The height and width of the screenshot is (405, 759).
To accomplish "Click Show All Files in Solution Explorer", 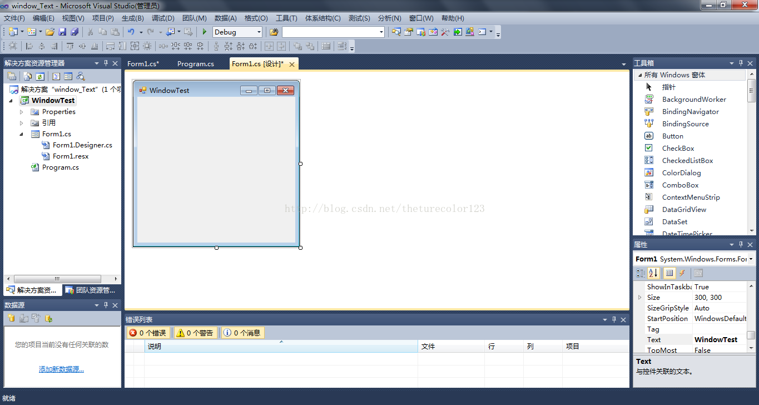I will (x=28, y=76).
